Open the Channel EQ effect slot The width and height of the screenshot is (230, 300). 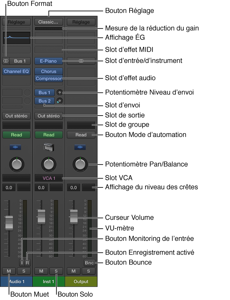click(17, 71)
